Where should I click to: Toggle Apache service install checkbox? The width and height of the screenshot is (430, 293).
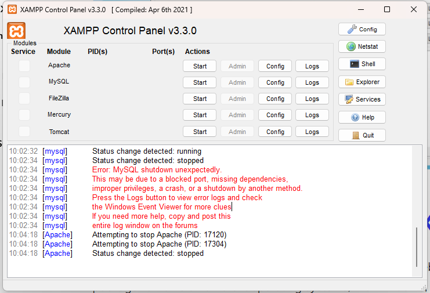(x=24, y=66)
